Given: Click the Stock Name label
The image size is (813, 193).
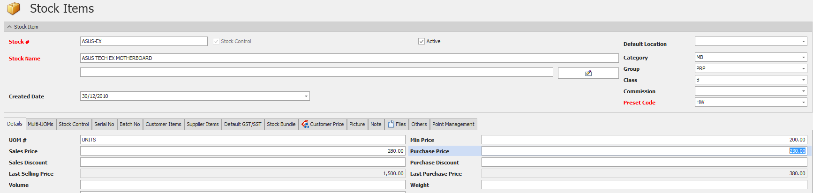Looking at the screenshot, I should point(24,59).
